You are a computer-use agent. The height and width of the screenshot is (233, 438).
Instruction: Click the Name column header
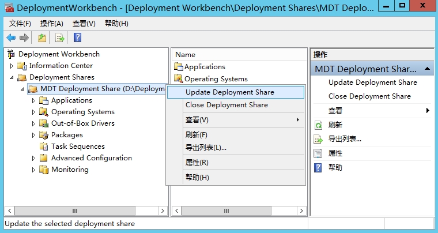239,55
